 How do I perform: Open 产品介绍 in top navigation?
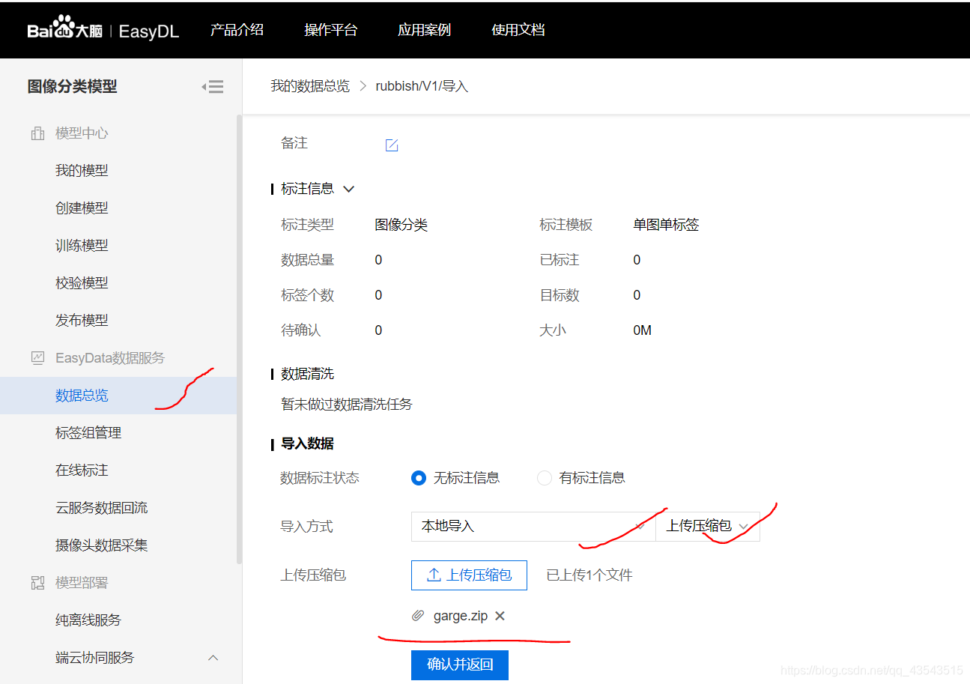click(237, 30)
